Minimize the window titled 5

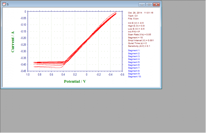(142, 4)
